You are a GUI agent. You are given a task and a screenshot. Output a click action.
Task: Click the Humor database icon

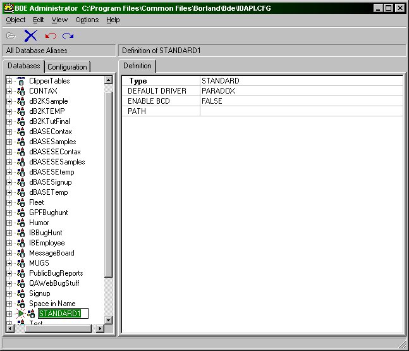tap(21, 223)
